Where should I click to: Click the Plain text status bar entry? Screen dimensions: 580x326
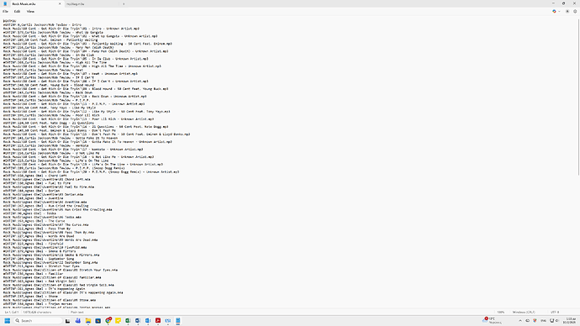click(77, 313)
